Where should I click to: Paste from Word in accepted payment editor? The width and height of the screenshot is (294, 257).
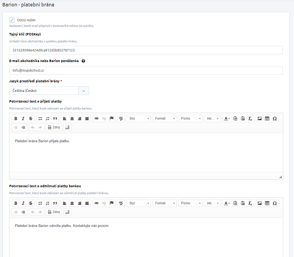point(243,119)
